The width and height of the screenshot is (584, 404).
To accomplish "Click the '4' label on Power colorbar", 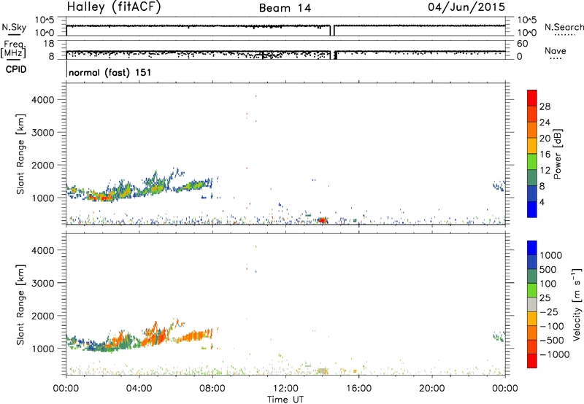I will [x=542, y=202].
